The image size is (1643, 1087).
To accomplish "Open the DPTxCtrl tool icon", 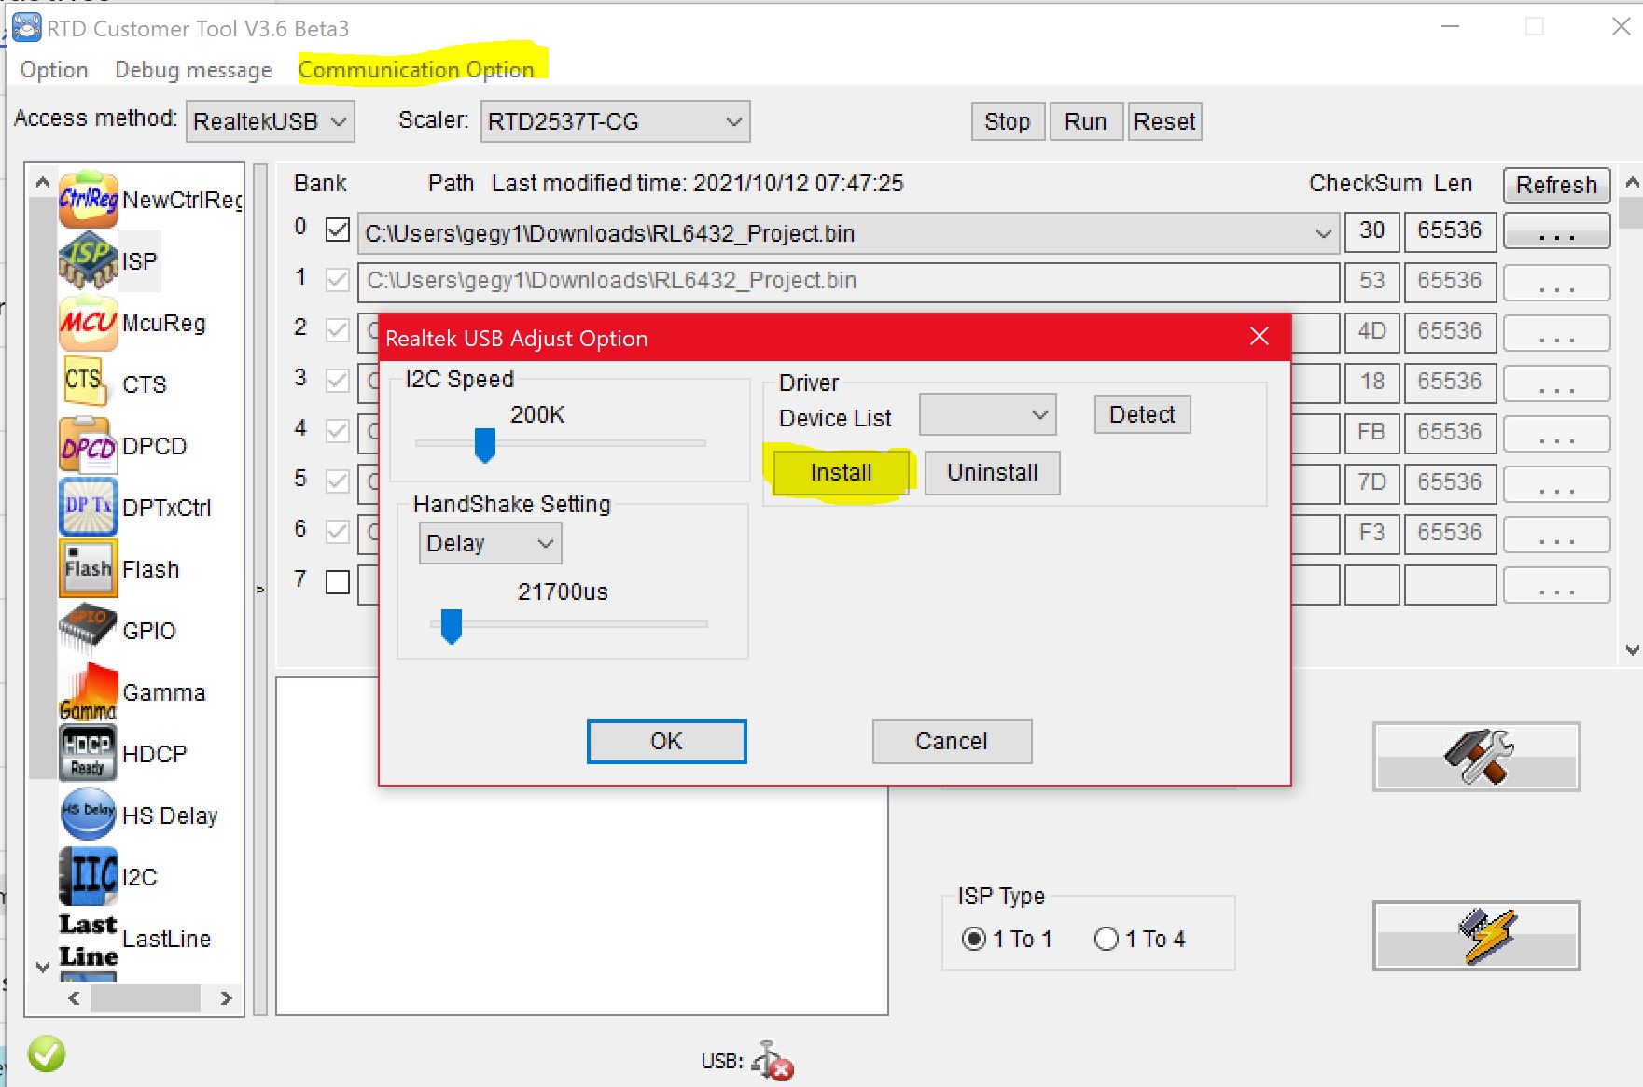I will point(89,508).
